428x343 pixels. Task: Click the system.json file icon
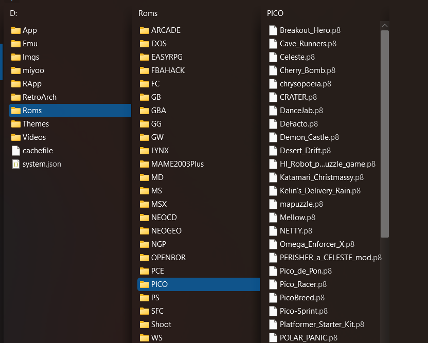[x=16, y=164]
